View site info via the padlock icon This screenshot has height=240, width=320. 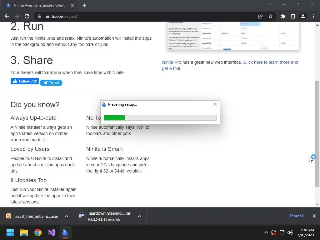point(39,16)
